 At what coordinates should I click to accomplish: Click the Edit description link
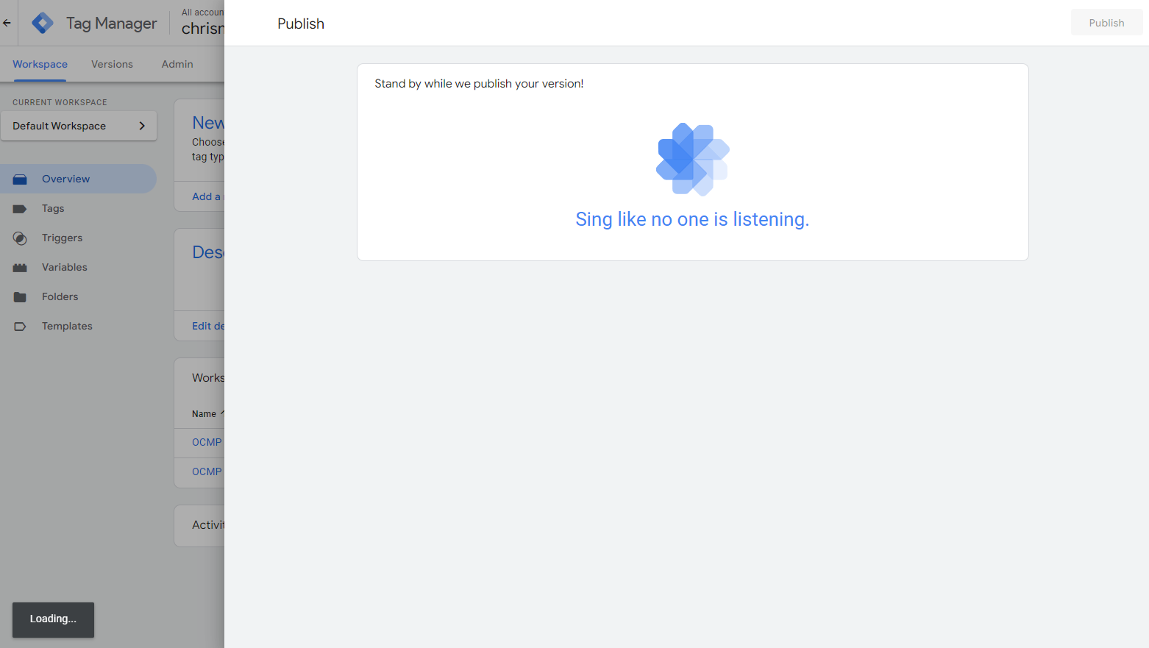pos(208,326)
